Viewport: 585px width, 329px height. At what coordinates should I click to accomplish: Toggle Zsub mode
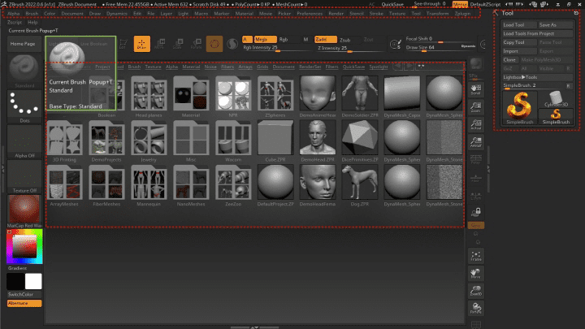[345, 40]
